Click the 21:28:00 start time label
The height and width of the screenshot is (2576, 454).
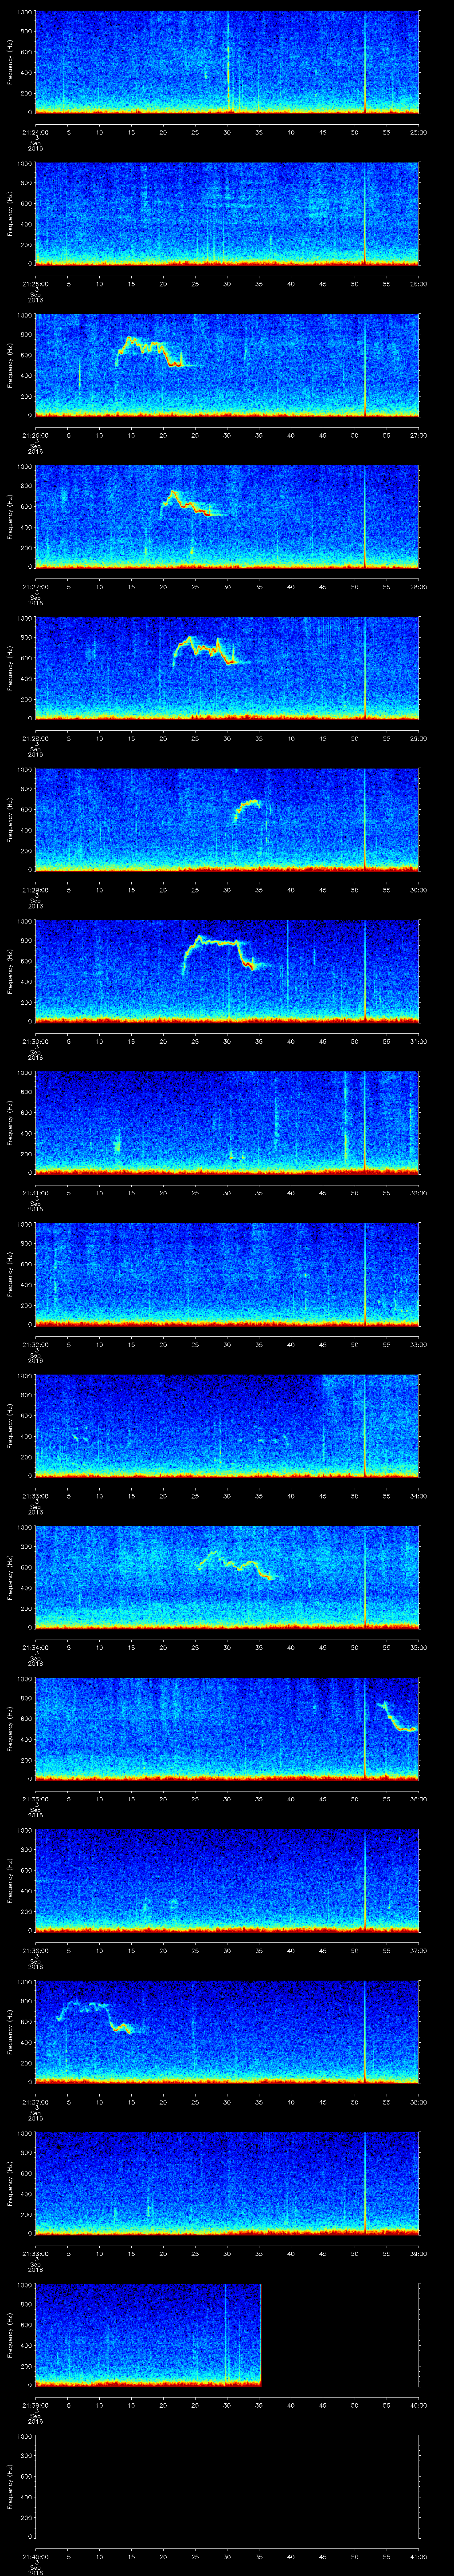point(35,737)
